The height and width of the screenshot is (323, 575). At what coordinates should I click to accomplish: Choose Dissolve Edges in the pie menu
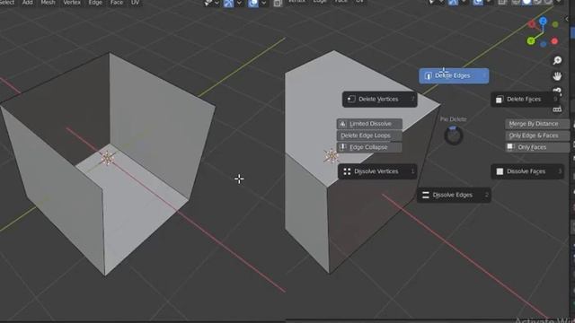[454, 195]
